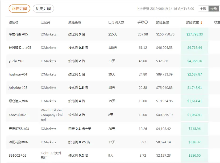This screenshot has width=220, height=163.
Task: Click the $316.37 profit value
Action: [195, 142]
